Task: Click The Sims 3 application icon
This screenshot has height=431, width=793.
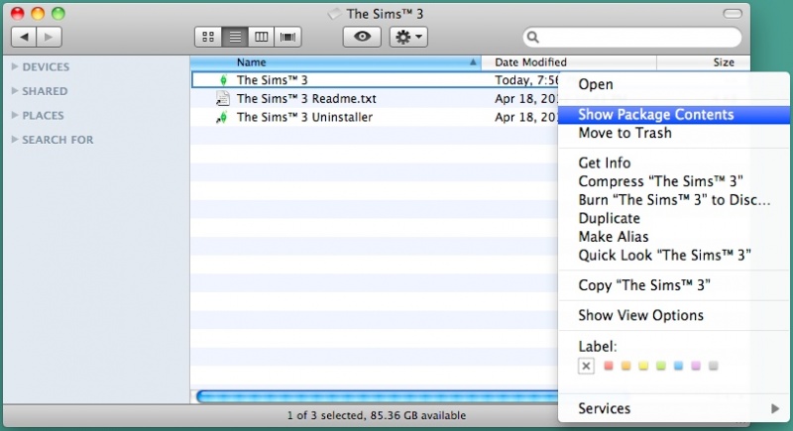Action: point(223,80)
